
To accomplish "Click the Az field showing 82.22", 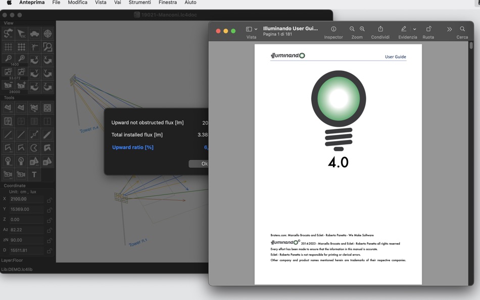I will [26, 230].
